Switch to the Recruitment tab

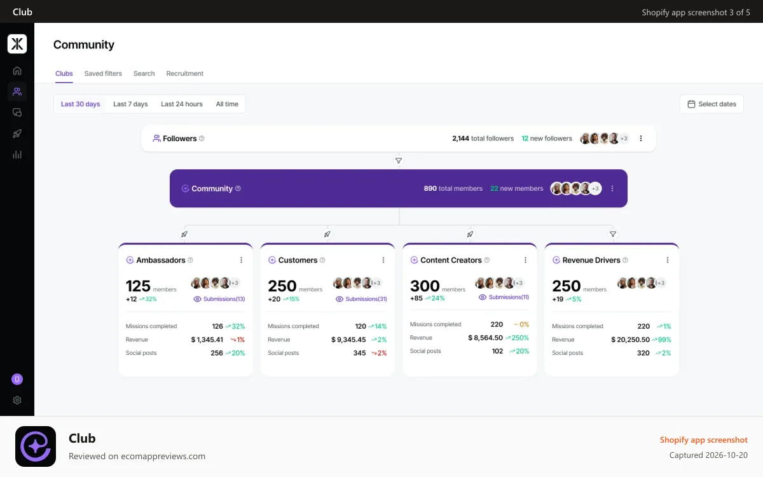coord(185,74)
